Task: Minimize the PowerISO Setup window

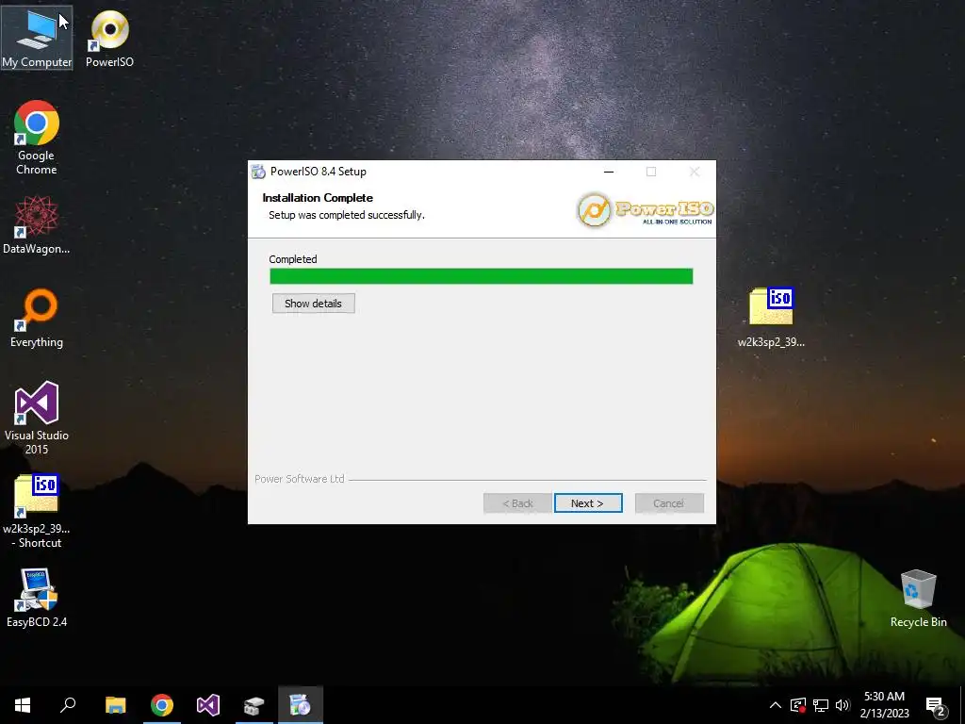Action: point(609,172)
